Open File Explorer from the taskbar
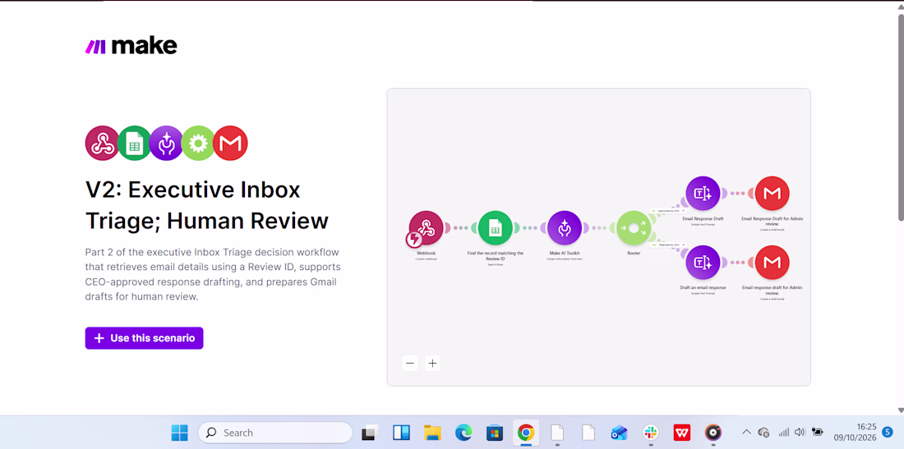Viewport: 904px width, 449px height. (431, 433)
